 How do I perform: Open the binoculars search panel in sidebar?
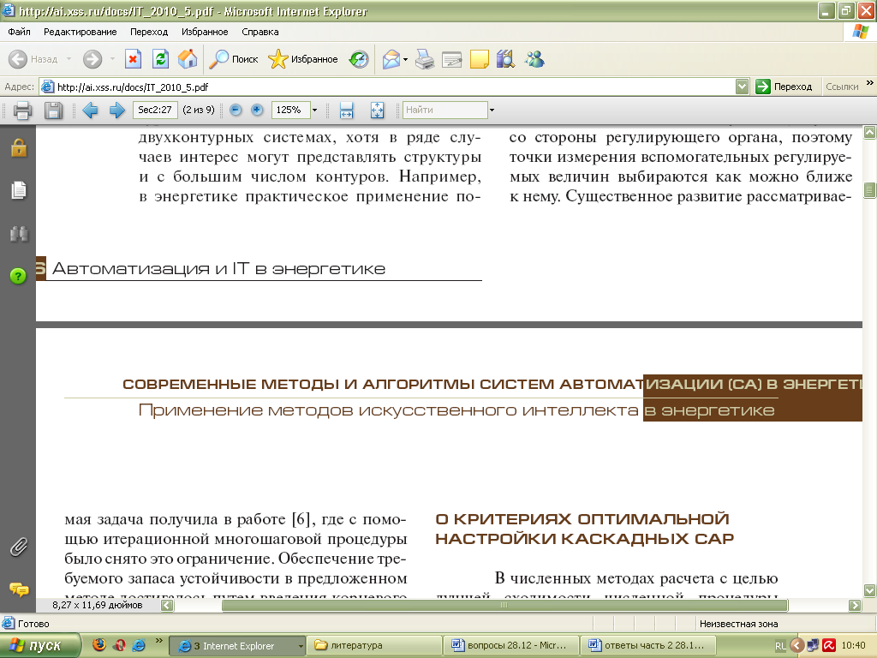19,233
